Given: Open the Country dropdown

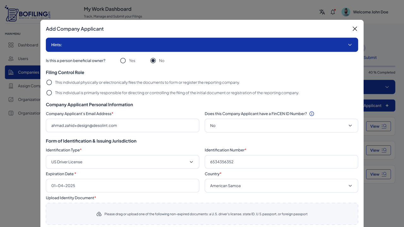Looking at the screenshot, I should [x=281, y=186].
